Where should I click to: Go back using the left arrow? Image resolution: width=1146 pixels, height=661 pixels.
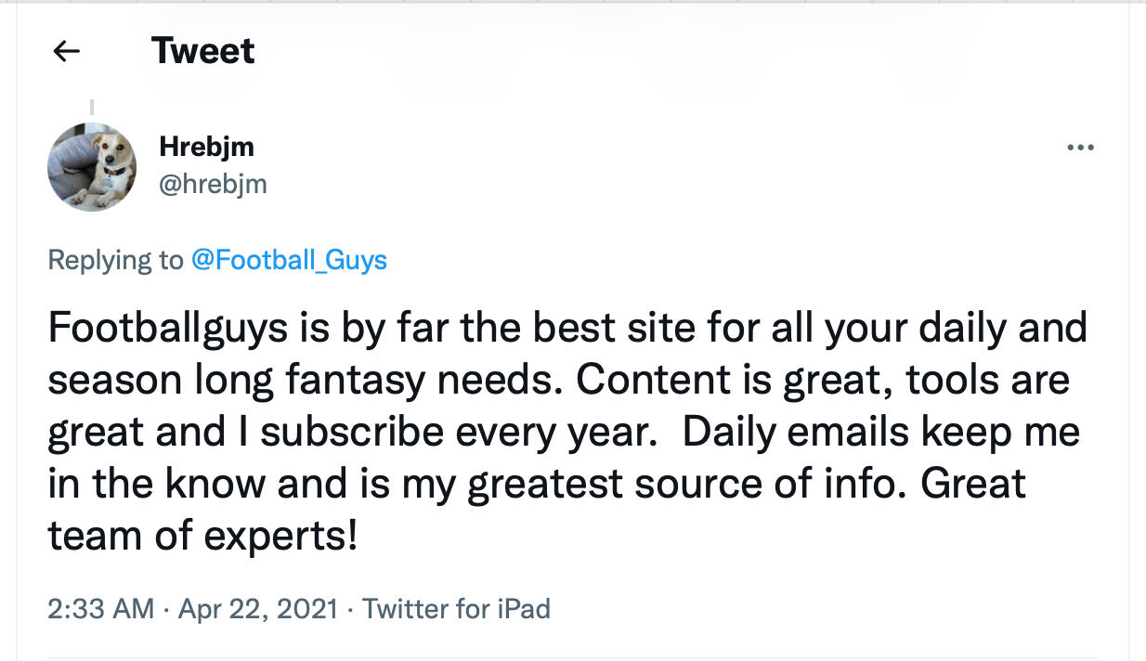(67, 52)
